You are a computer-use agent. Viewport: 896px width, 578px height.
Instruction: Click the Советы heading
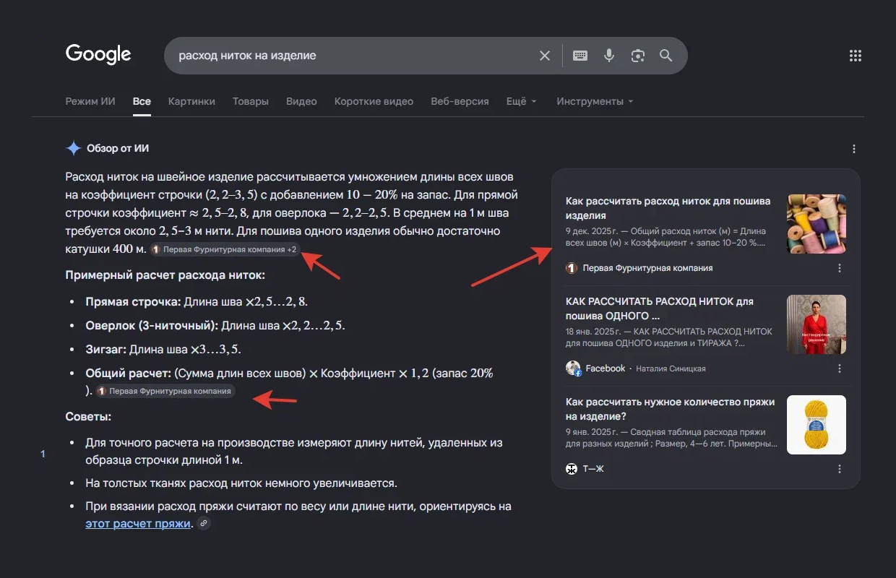(88, 417)
